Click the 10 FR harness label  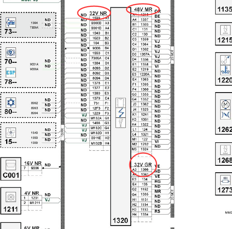tap(63, 132)
